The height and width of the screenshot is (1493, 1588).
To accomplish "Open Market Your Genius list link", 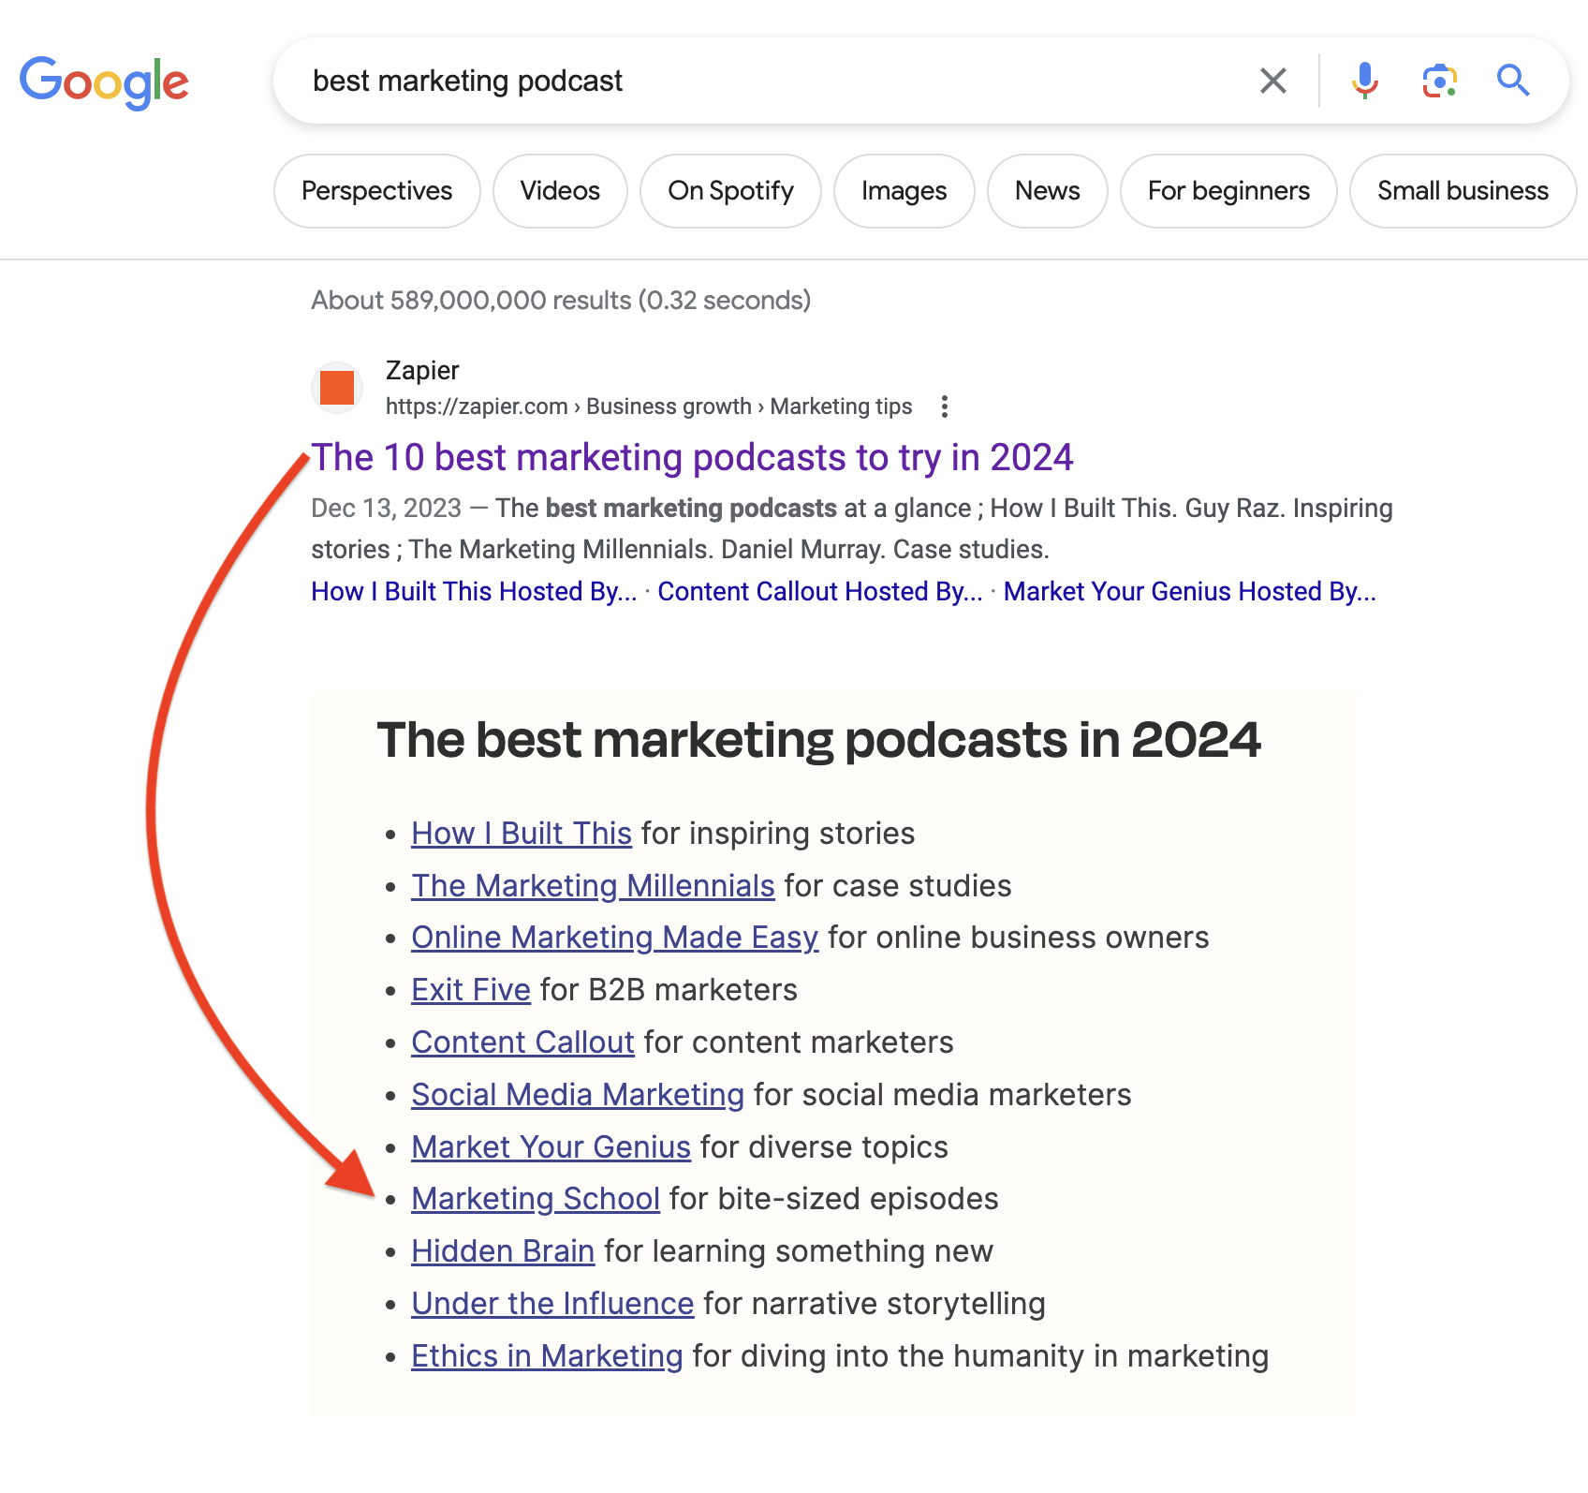I will (x=551, y=1147).
